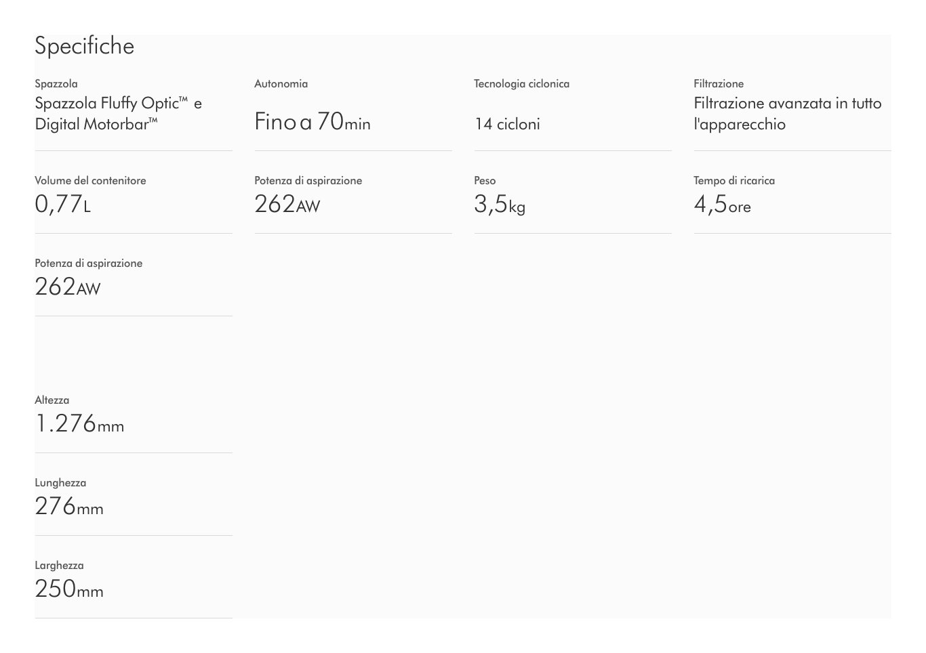Select the Altezza label
Screen dimensions: 926x653
click(52, 400)
